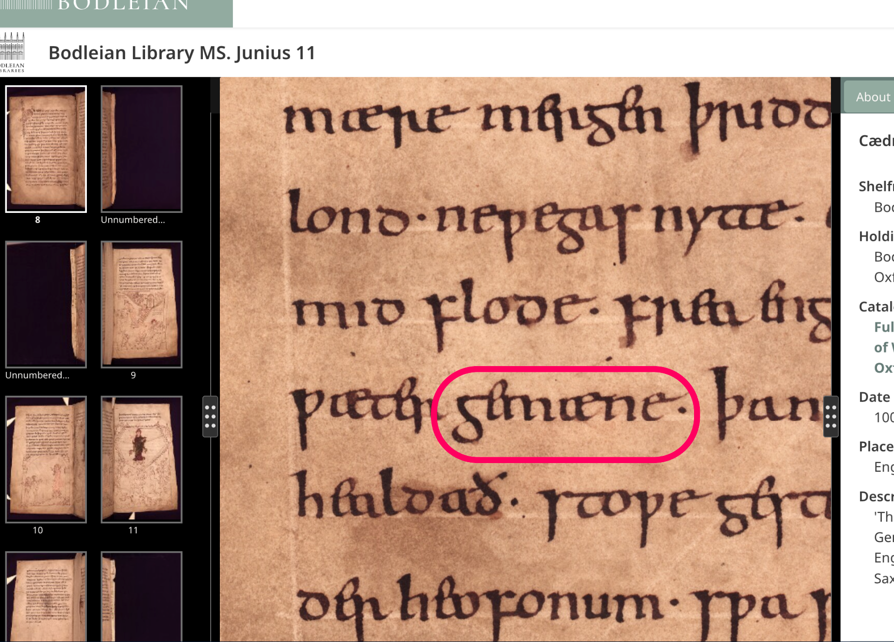This screenshot has width=894, height=642.
Task: Select the dark thumbnail below page 11
Action: pyautogui.click(x=141, y=596)
